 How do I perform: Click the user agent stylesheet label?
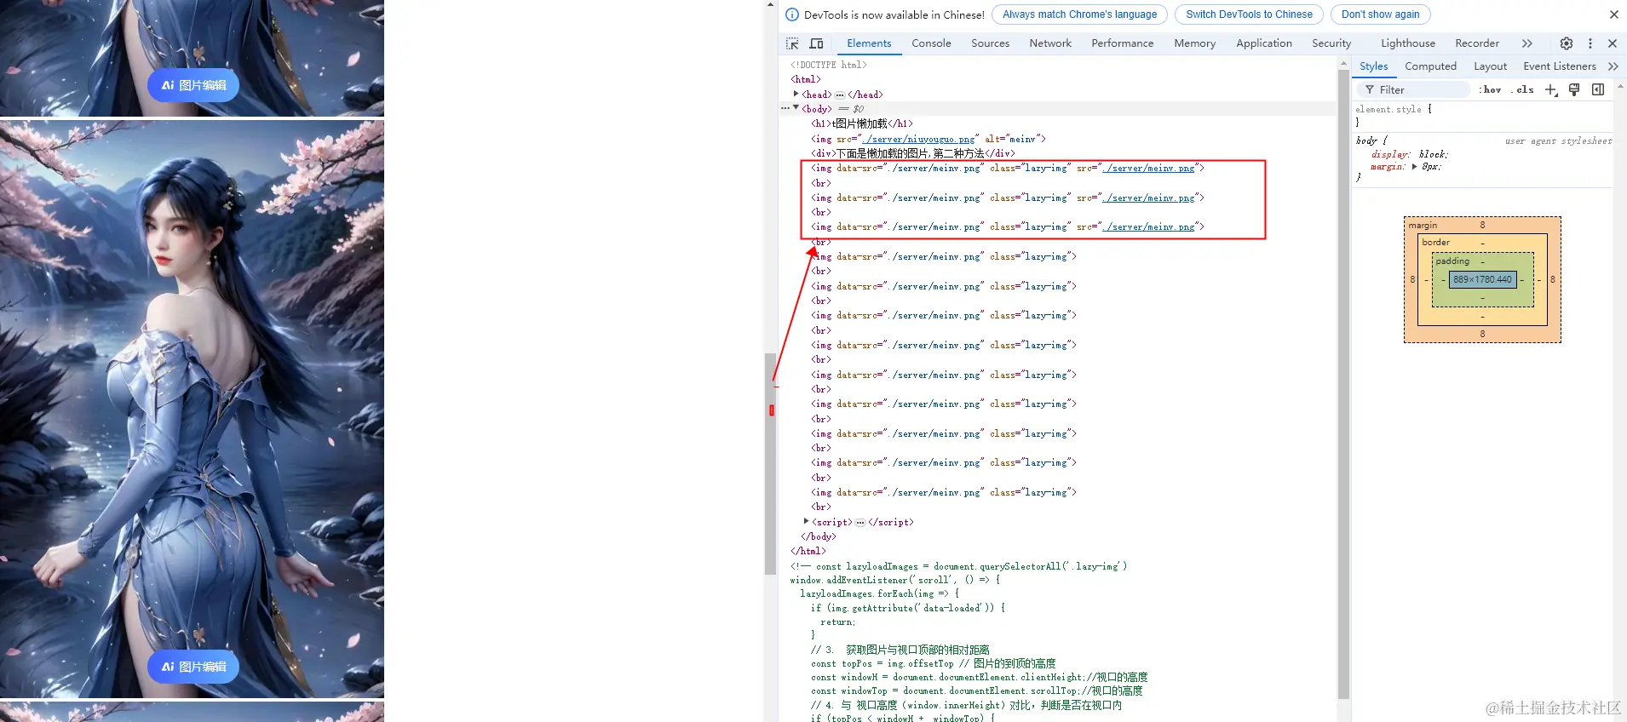coord(1559,141)
